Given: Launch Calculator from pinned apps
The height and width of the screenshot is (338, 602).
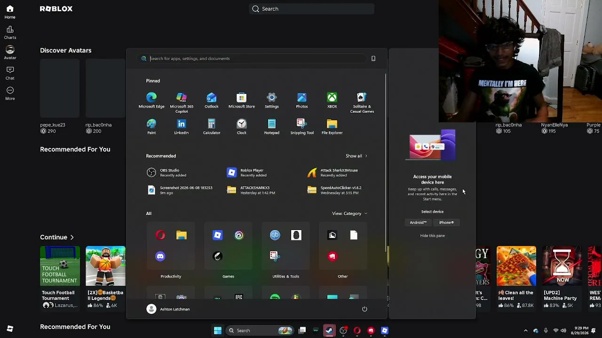Looking at the screenshot, I should click(212, 127).
